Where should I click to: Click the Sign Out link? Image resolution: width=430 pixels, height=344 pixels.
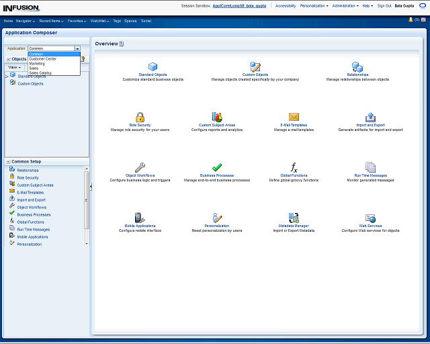[384, 5]
